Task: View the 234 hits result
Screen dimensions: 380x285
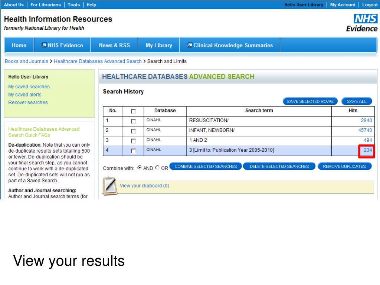Action: (368, 150)
